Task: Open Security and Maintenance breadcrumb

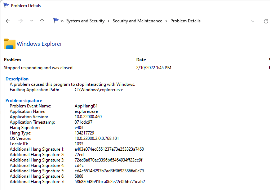Action: 137,21
